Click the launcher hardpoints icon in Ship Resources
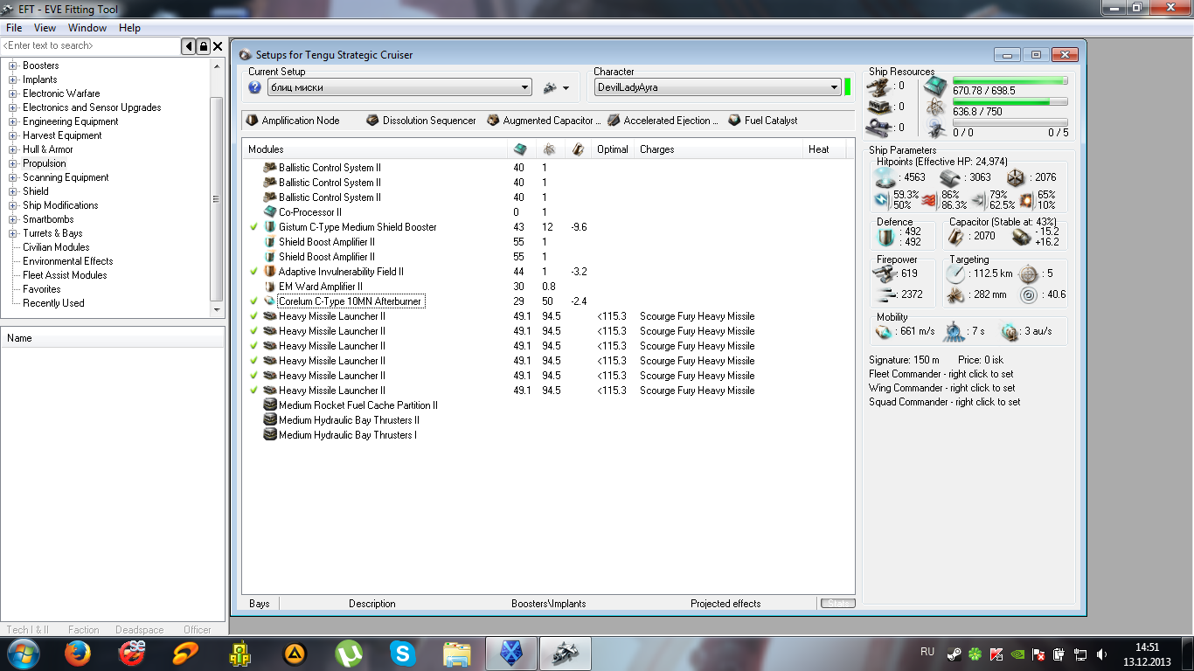Screen dimensions: 1194x671 pyautogui.click(x=879, y=107)
